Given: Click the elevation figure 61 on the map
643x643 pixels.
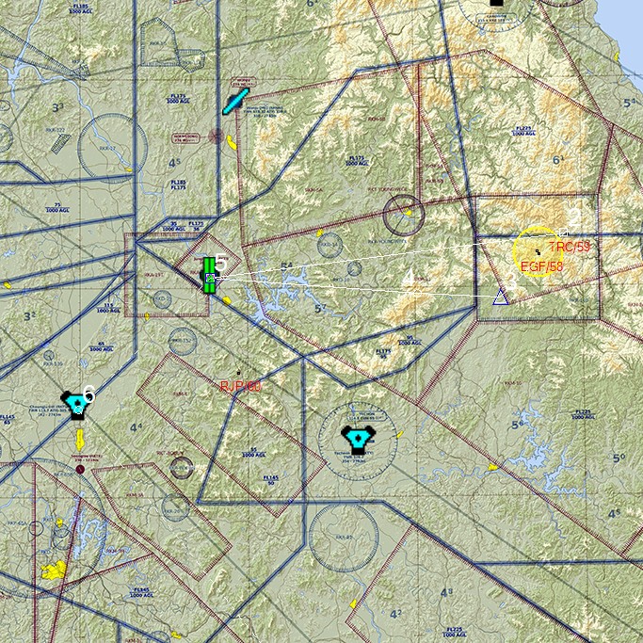Looking at the screenshot, I should pos(558,160).
